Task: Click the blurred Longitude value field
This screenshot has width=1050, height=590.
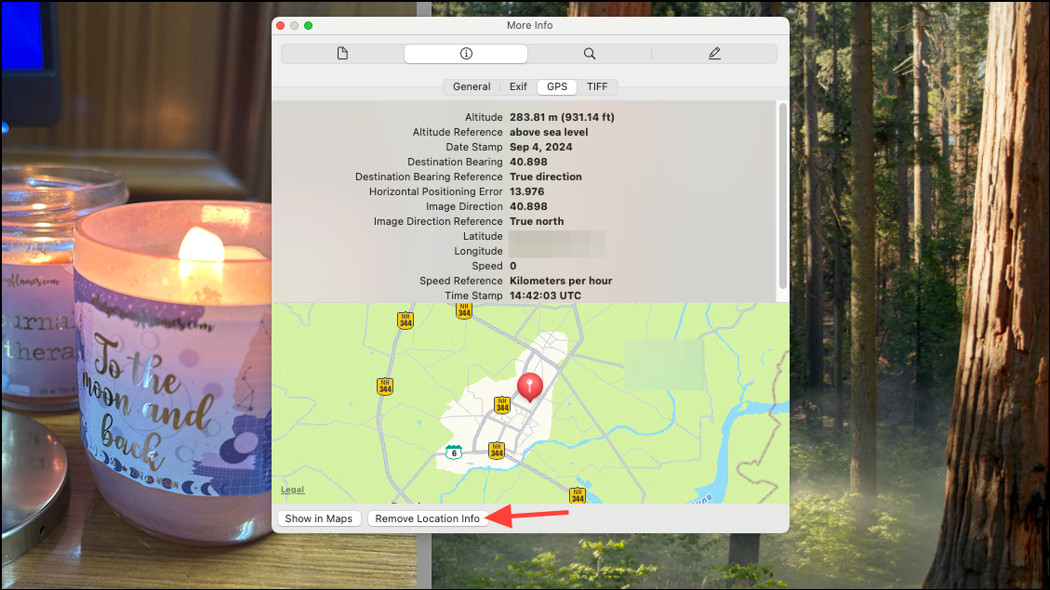Action: (x=558, y=251)
